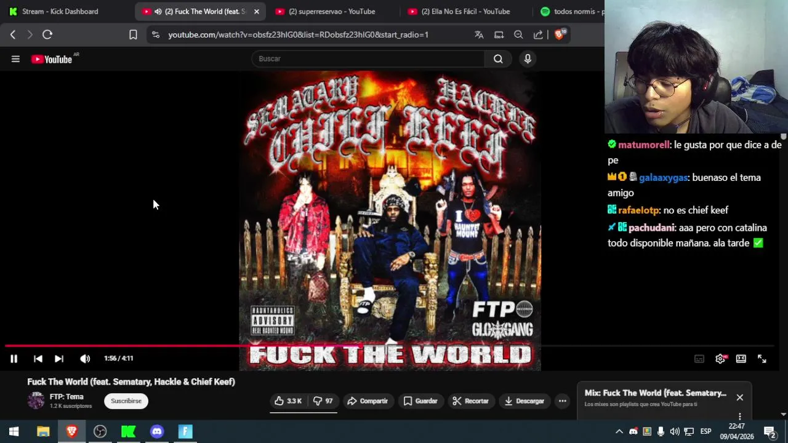788x443 pixels.
Task: Open picture-in-picture icon in address bar
Action: [x=499, y=35]
